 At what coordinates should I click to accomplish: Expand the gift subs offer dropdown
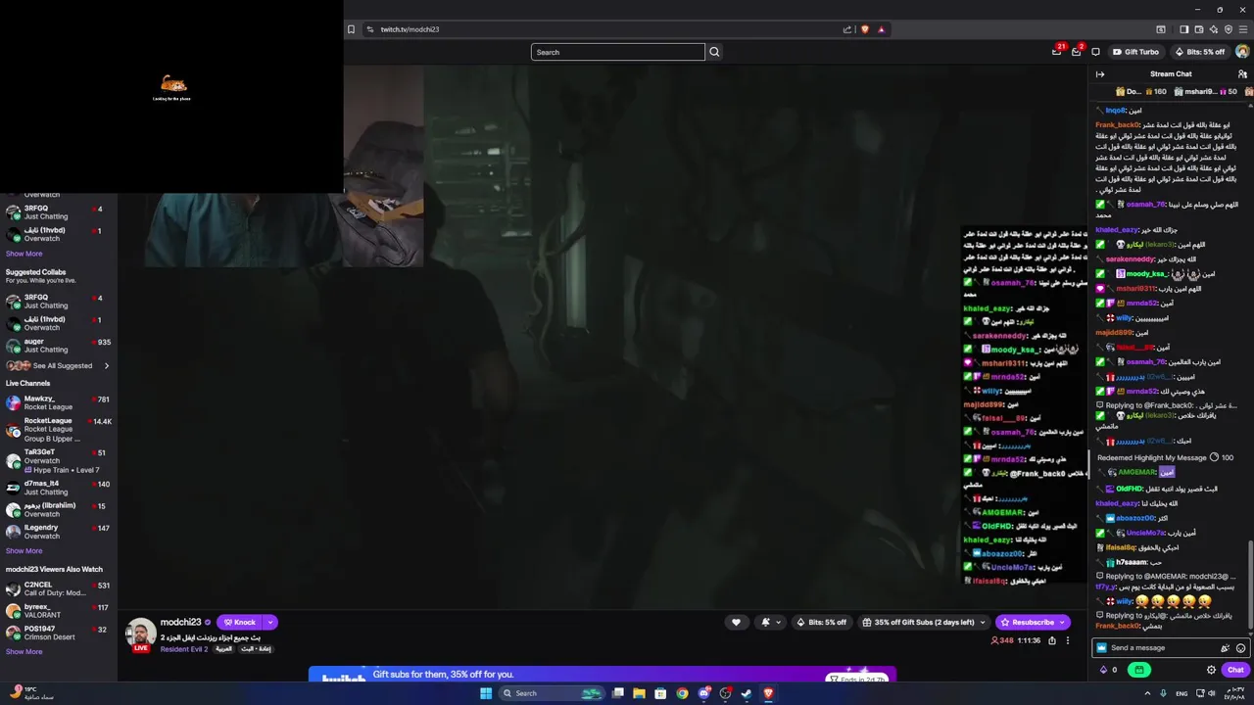(x=982, y=622)
